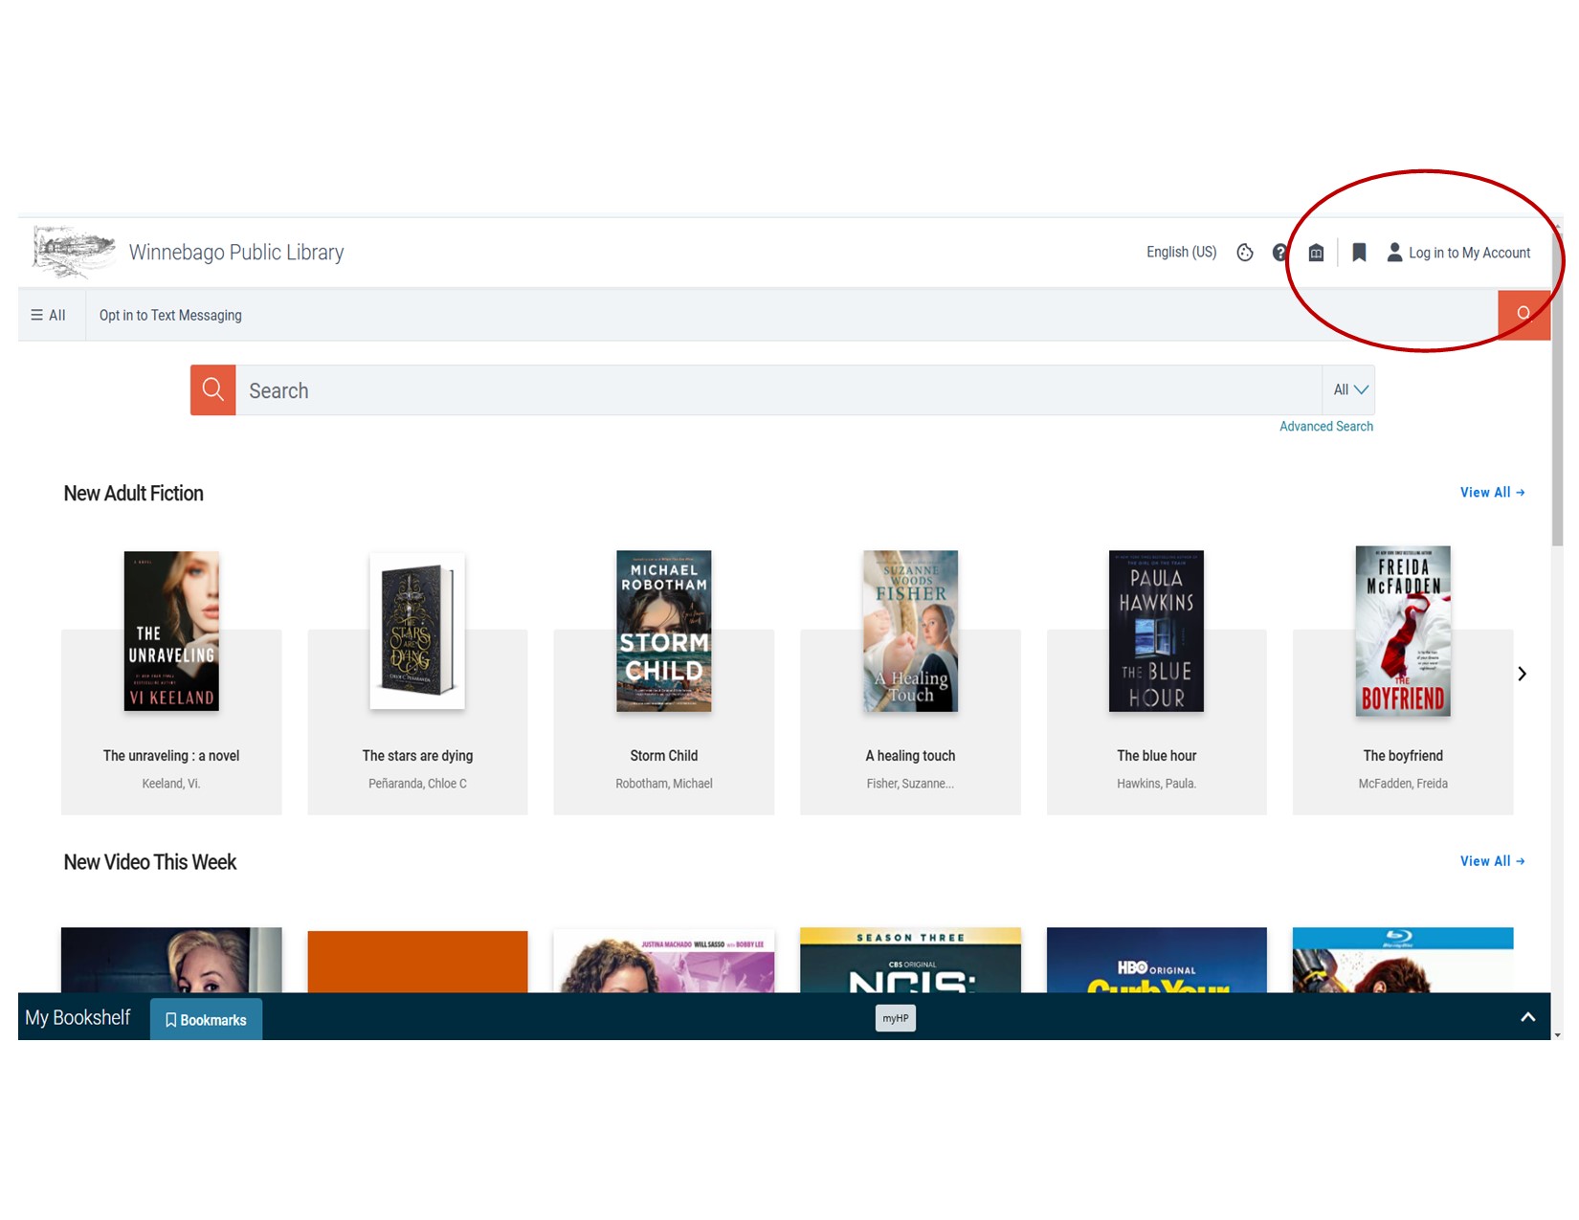Open the Bookmarks tab in My Bookshelf
The image size is (1579, 1220).
tap(206, 1020)
